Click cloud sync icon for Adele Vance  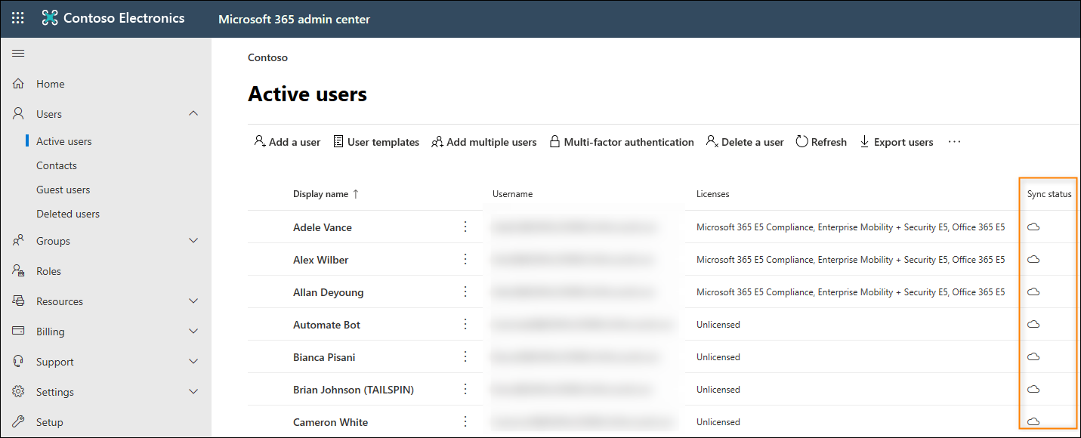tap(1033, 227)
